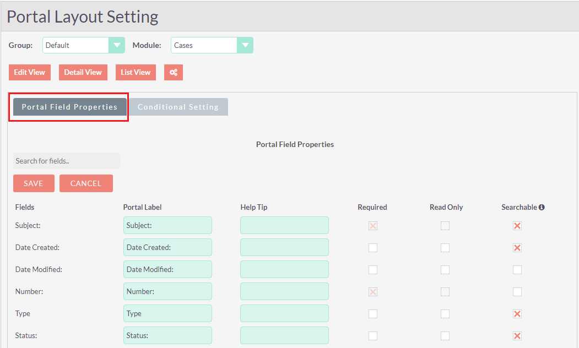Image resolution: width=579 pixels, height=348 pixels.
Task: Uncheck Searchable for Status field
Action: [517, 336]
